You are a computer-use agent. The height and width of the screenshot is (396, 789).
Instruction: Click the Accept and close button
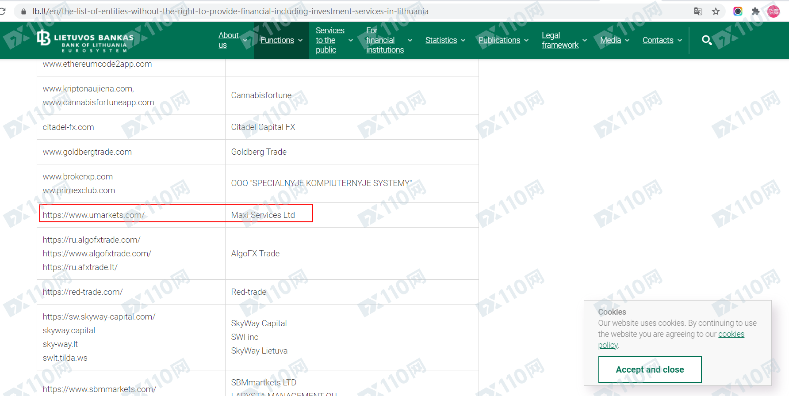point(650,369)
